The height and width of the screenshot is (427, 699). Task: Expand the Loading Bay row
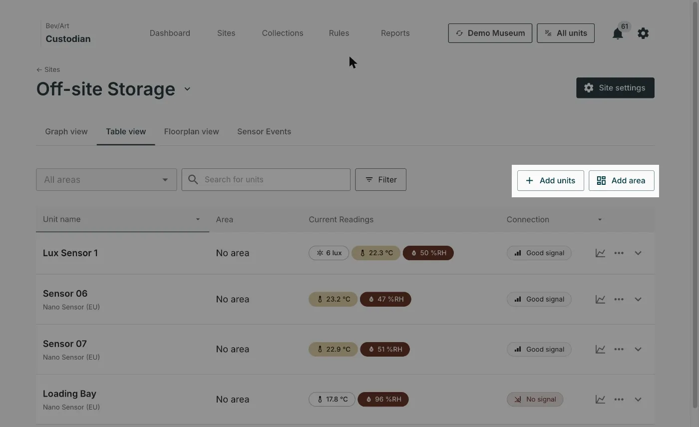(x=638, y=400)
